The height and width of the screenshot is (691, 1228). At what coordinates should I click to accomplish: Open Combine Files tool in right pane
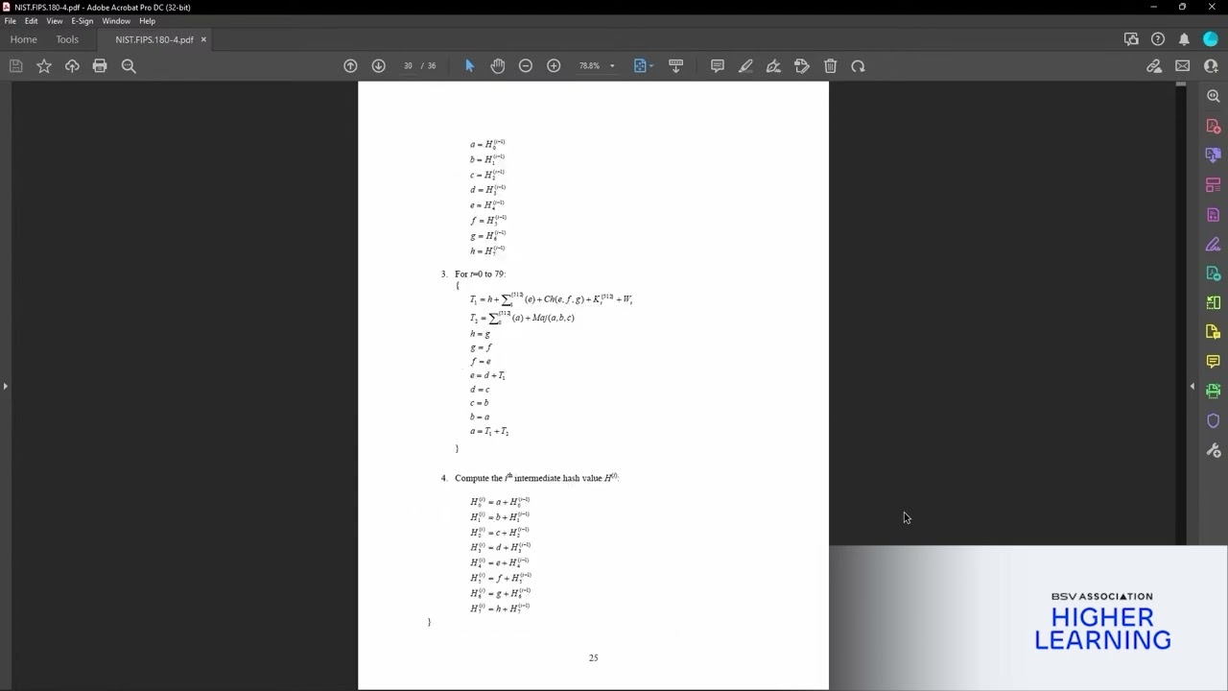1214,155
